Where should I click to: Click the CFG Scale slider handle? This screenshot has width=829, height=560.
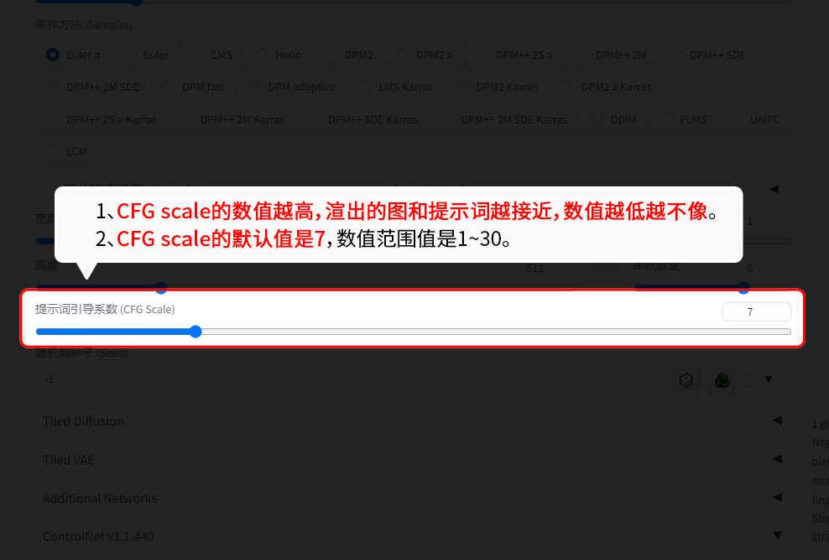196,332
